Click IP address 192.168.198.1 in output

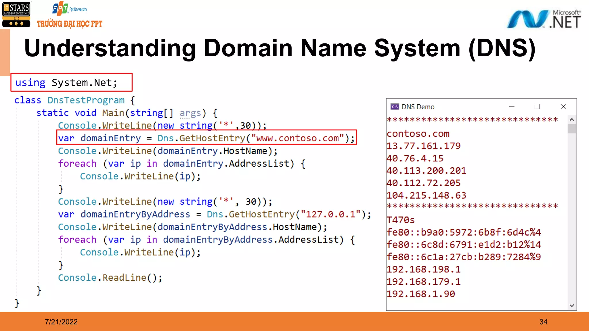[x=423, y=269]
